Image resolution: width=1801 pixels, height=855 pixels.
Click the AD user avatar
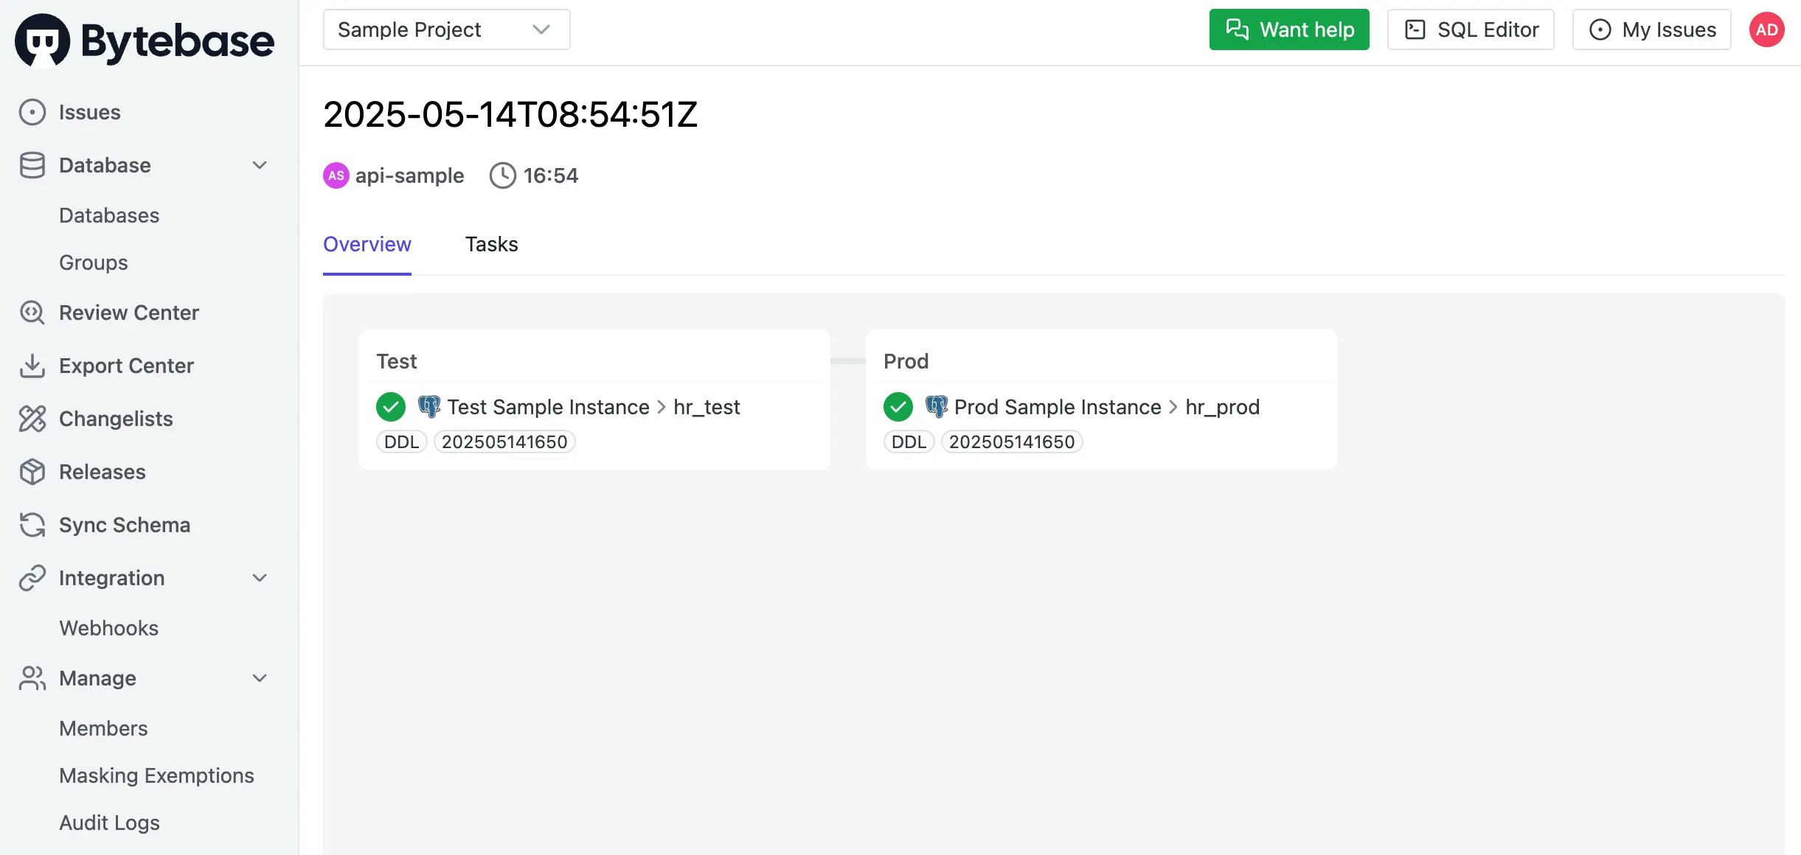click(x=1766, y=29)
